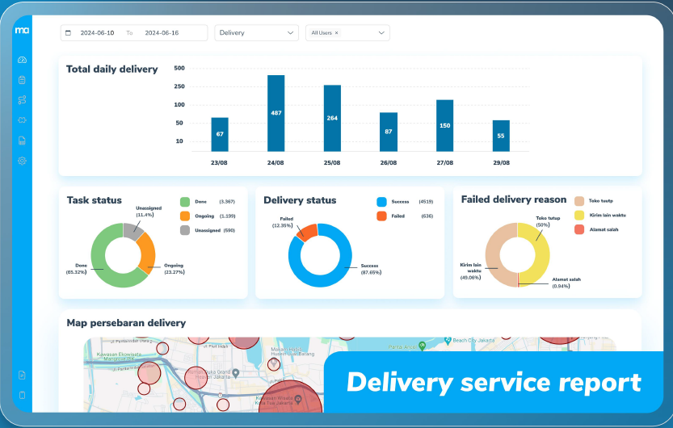This screenshot has height=428, width=673.
Task: Click the 24/08 bar showing 487
Action: coord(276,113)
